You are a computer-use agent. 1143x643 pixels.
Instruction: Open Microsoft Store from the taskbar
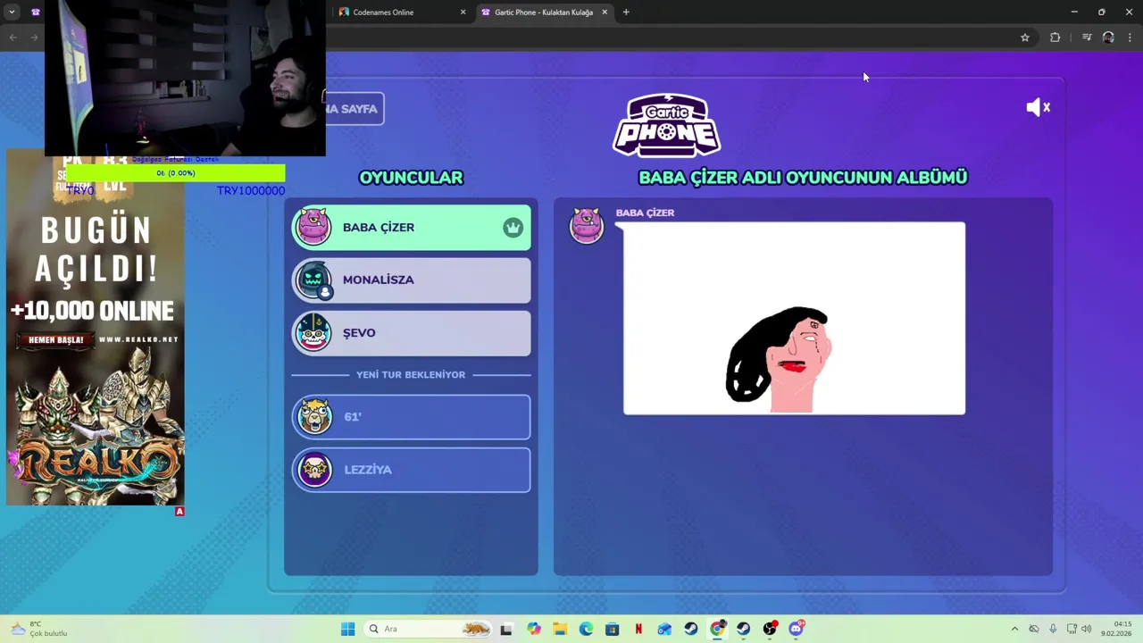tap(612, 629)
